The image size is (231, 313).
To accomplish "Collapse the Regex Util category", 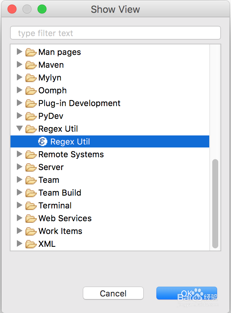I will point(19,129).
